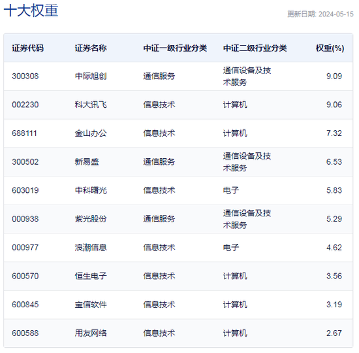
Task: Select the stock name 新易盛
Action: (87, 162)
